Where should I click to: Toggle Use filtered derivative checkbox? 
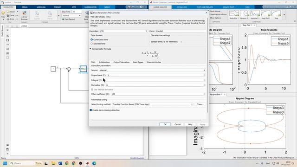(92, 90)
